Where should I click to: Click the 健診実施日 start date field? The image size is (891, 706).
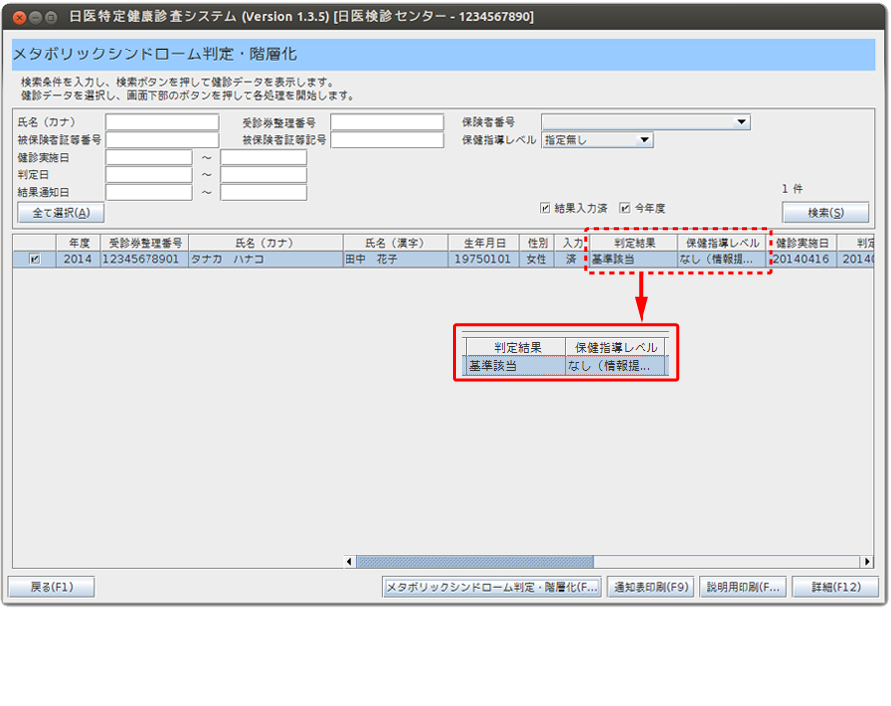(x=148, y=157)
